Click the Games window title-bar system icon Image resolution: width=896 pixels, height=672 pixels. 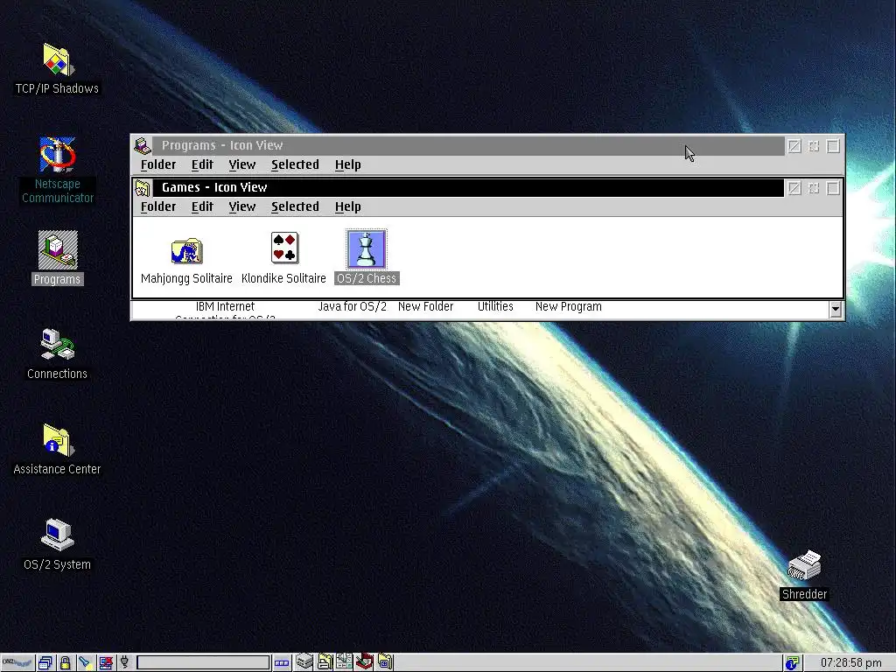tap(143, 187)
